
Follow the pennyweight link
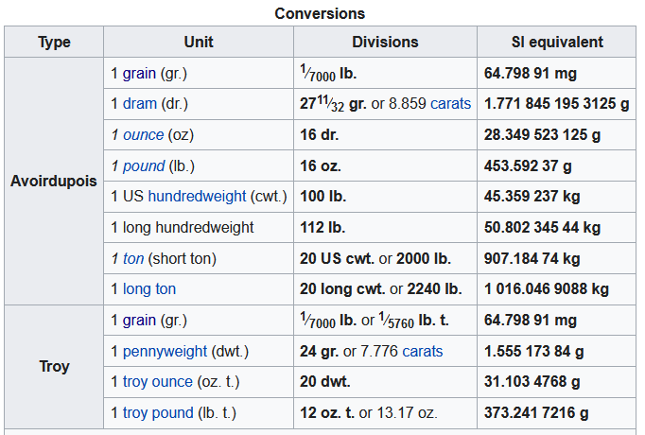pyautogui.click(x=165, y=352)
